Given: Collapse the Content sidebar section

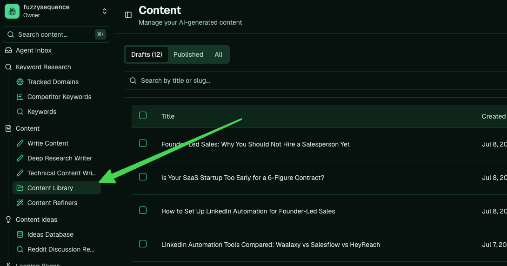Looking at the screenshot, I should pos(28,128).
